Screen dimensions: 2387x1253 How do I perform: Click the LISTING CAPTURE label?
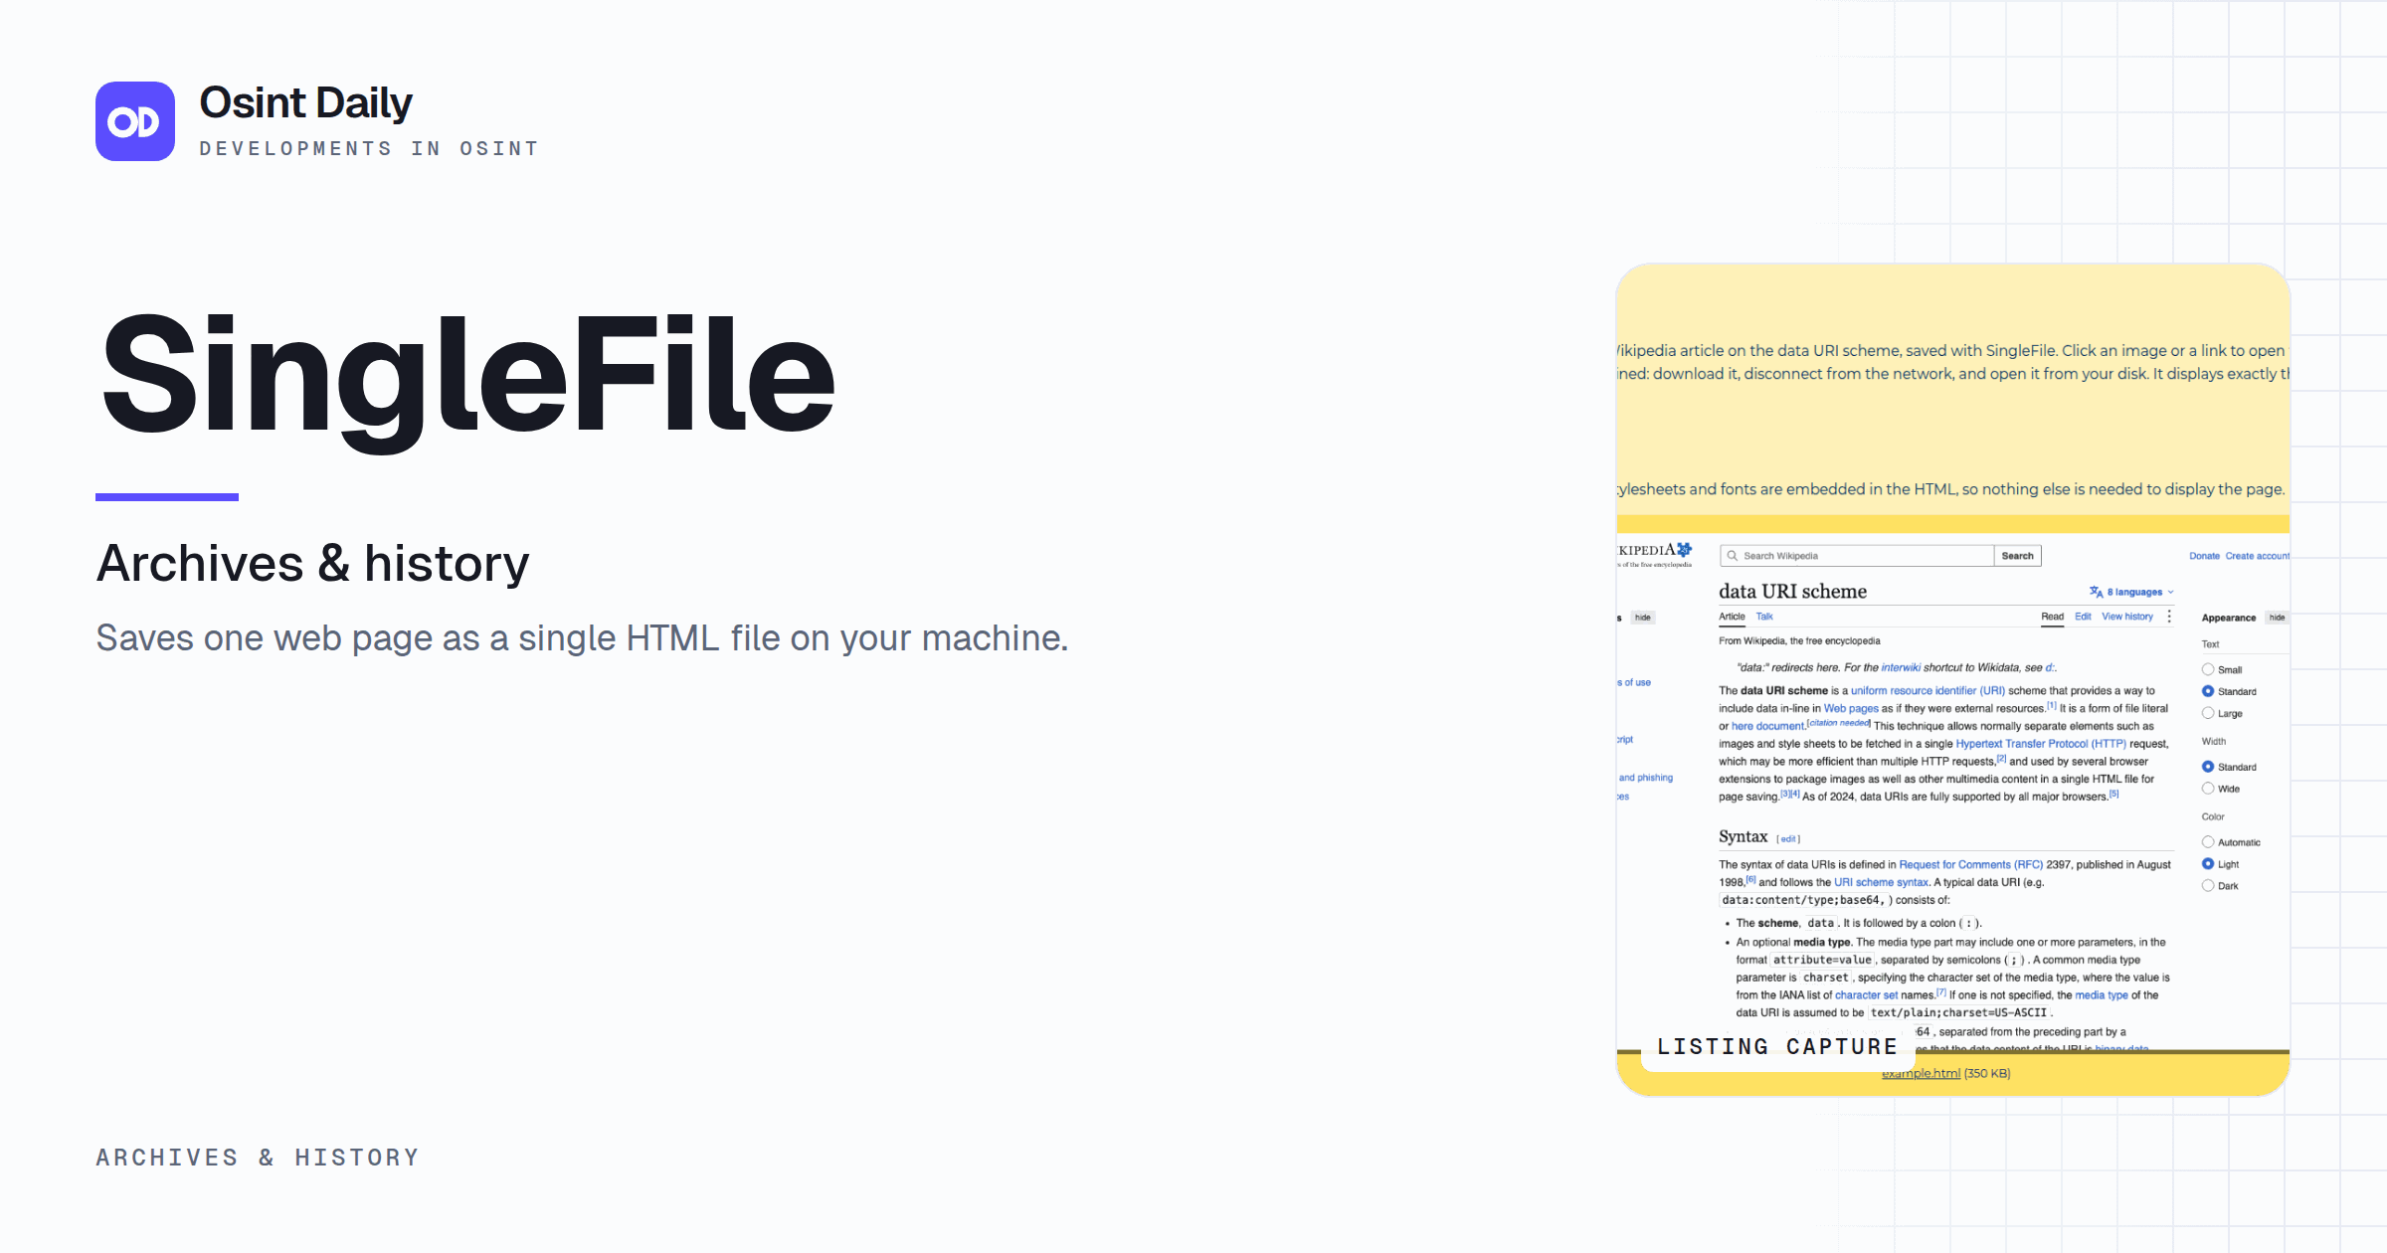point(1777,1046)
